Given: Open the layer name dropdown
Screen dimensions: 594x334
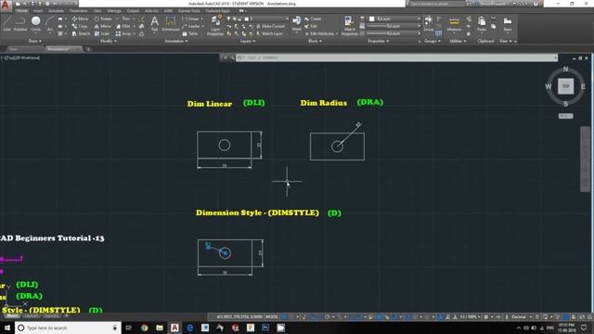Looking at the screenshot, I should pyautogui.click(x=258, y=19).
